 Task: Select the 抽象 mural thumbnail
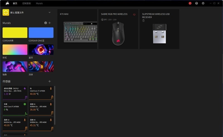tap(15, 66)
